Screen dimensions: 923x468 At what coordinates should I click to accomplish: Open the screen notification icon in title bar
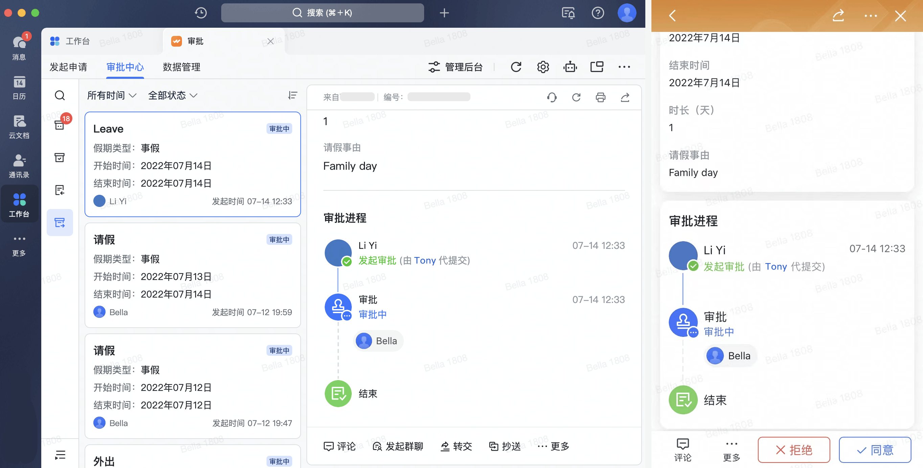pyautogui.click(x=568, y=13)
